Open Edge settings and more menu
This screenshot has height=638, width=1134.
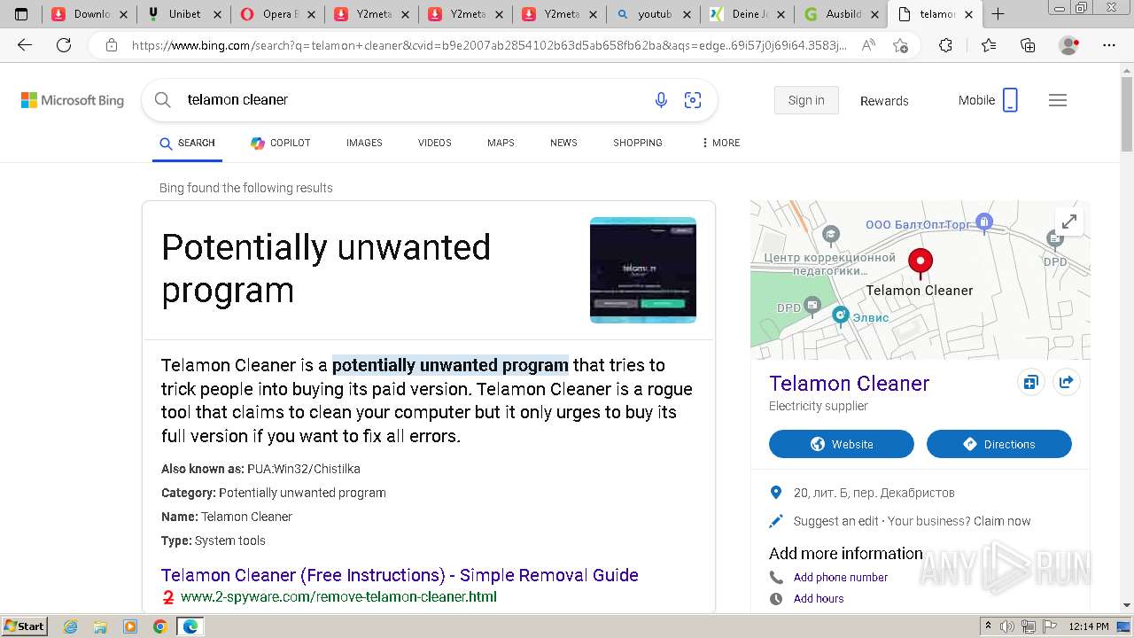(1109, 45)
